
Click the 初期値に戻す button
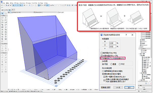[x=105, y=87]
